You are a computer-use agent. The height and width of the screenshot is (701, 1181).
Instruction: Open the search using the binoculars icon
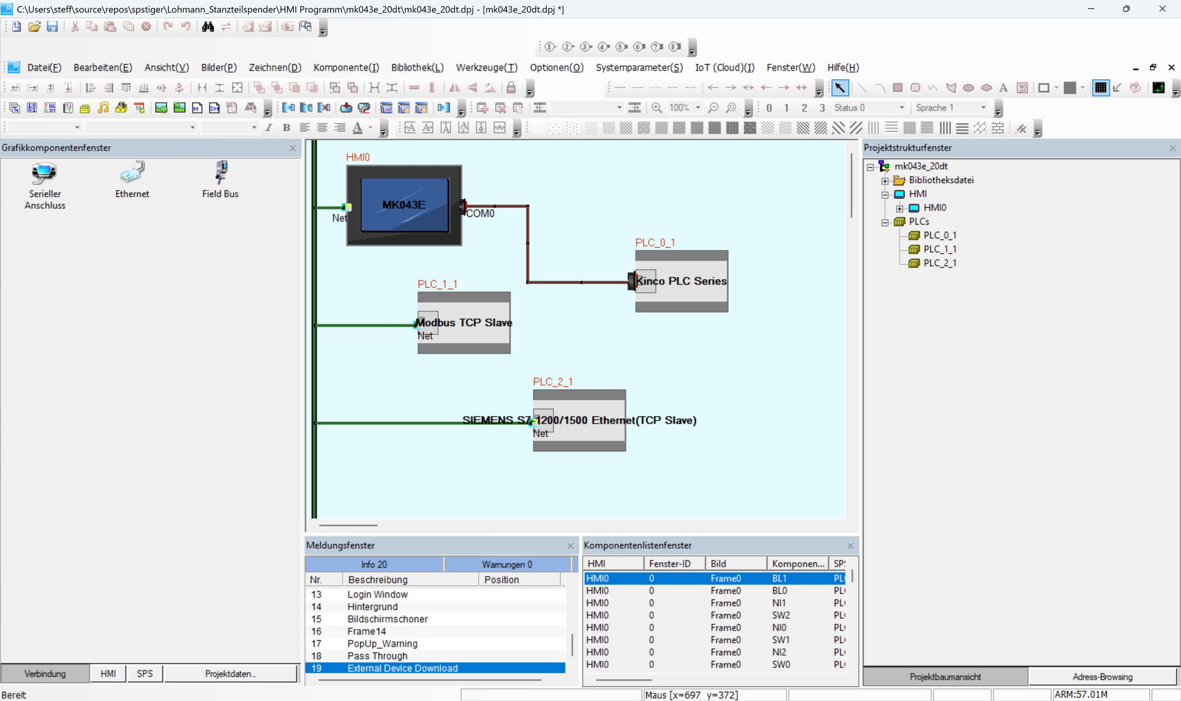(x=207, y=27)
